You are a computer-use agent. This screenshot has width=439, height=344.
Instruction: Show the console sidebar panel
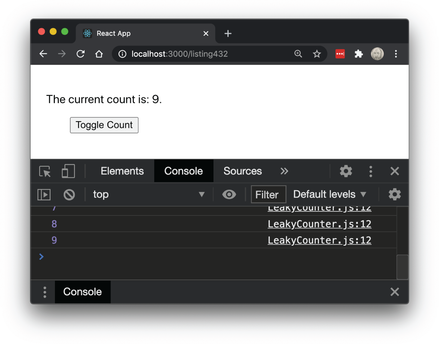44,195
